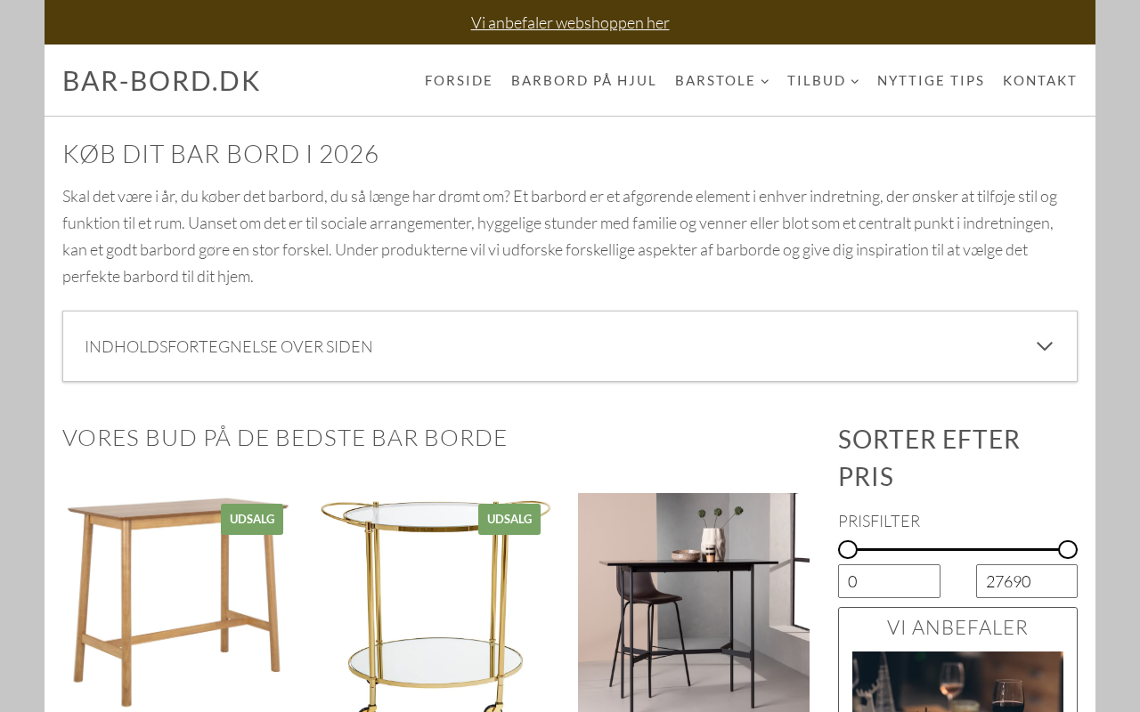
Task: Open the BAR-BORD.DK site logo
Action: pos(161,80)
